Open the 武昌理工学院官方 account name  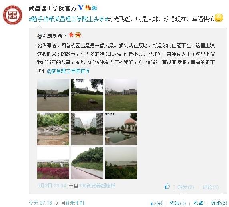52,8
